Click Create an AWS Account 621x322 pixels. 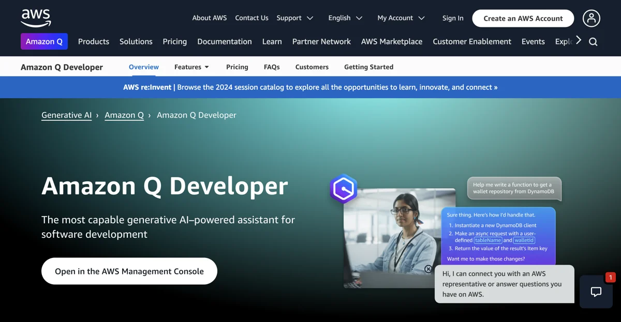pos(523,18)
